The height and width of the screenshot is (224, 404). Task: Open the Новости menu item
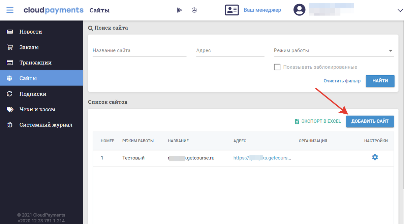(31, 32)
